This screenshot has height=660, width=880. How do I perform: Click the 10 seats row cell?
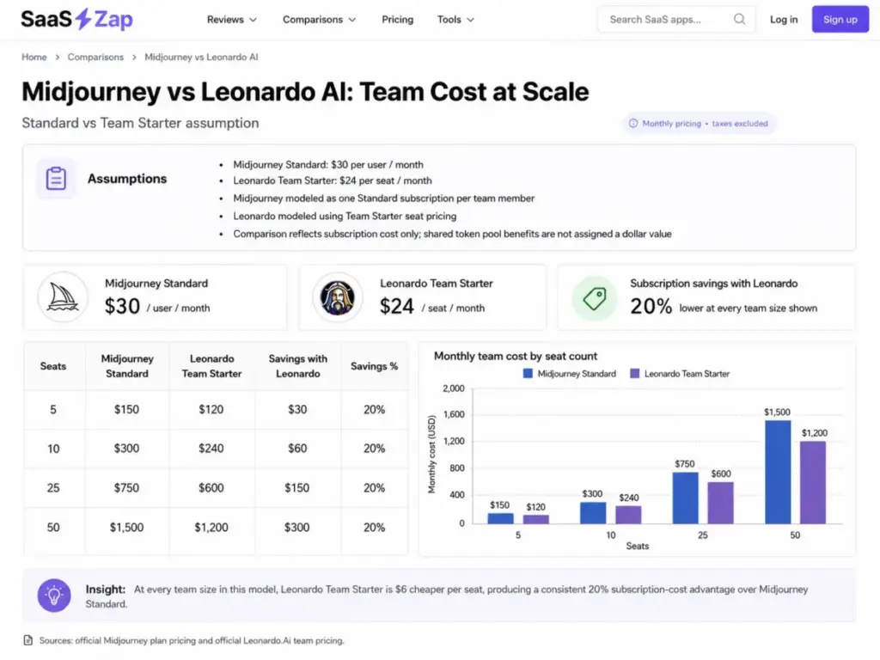[53, 449]
